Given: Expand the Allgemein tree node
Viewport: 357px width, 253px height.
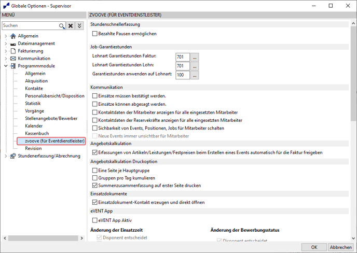Looking at the screenshot, I should pos(6,36).
